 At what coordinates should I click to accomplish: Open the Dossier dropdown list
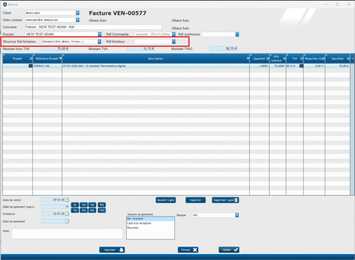[99, 34]
